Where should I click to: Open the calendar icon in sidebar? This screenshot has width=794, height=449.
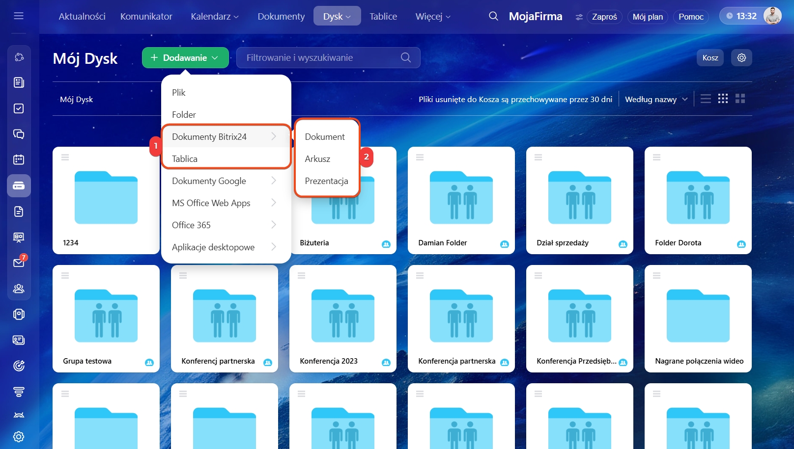[x=19, y=159]
